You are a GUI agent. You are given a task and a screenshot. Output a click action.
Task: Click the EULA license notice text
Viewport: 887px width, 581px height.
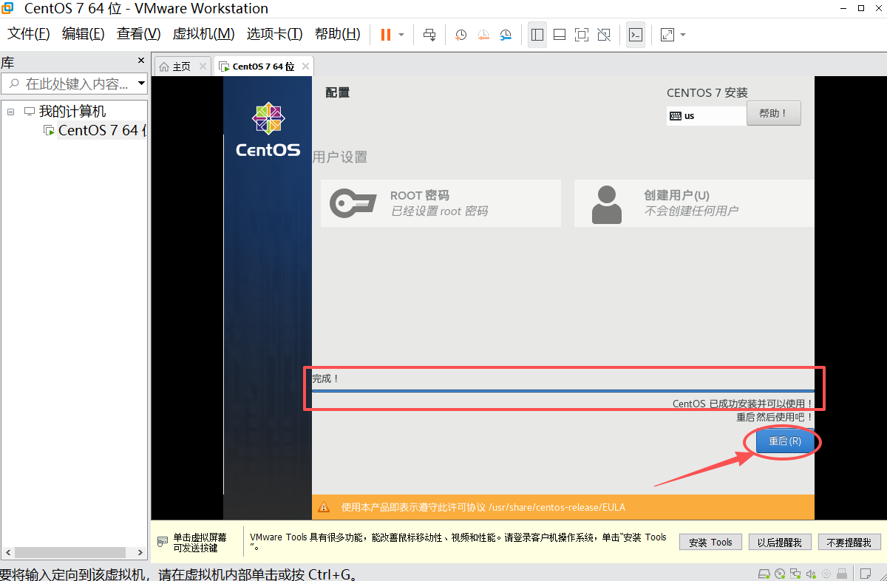click(x=483, y=508)
